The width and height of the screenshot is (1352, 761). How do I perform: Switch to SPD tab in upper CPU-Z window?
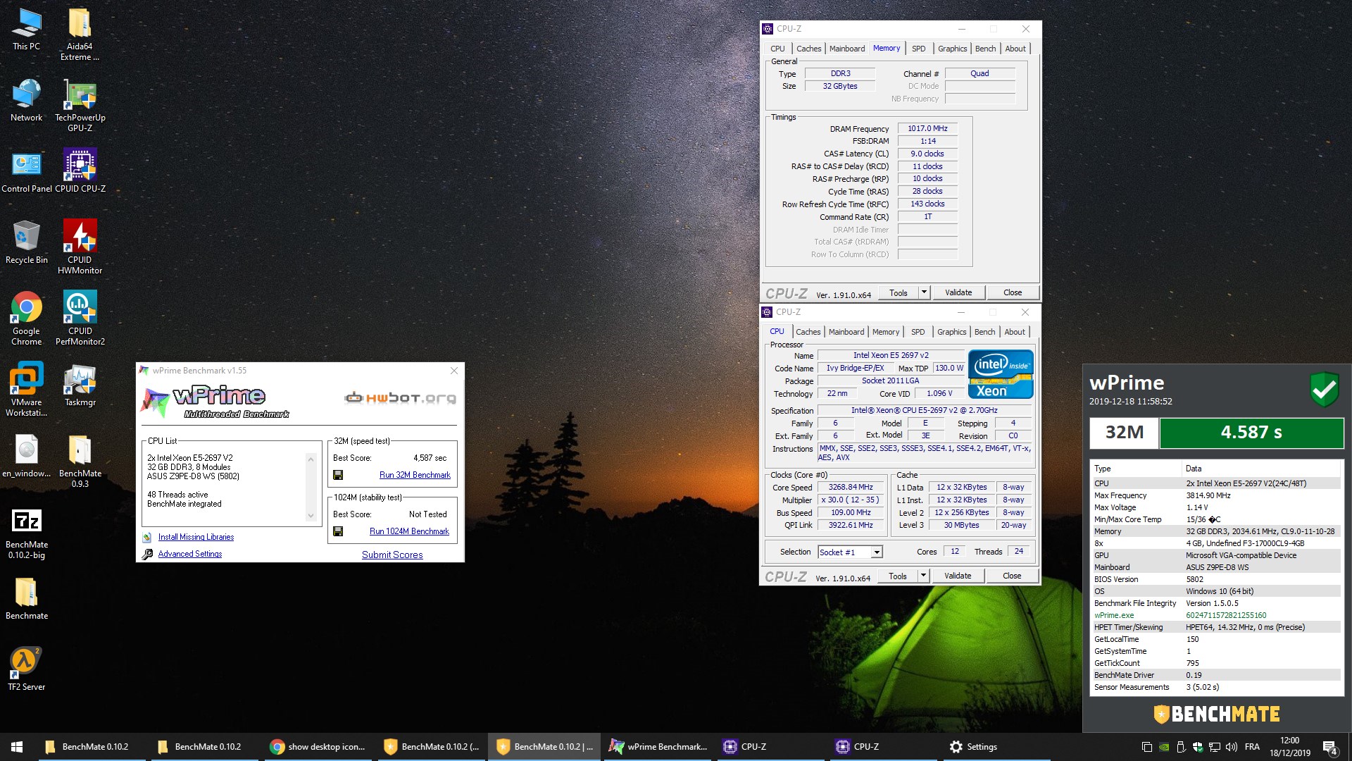pos(918,49)
